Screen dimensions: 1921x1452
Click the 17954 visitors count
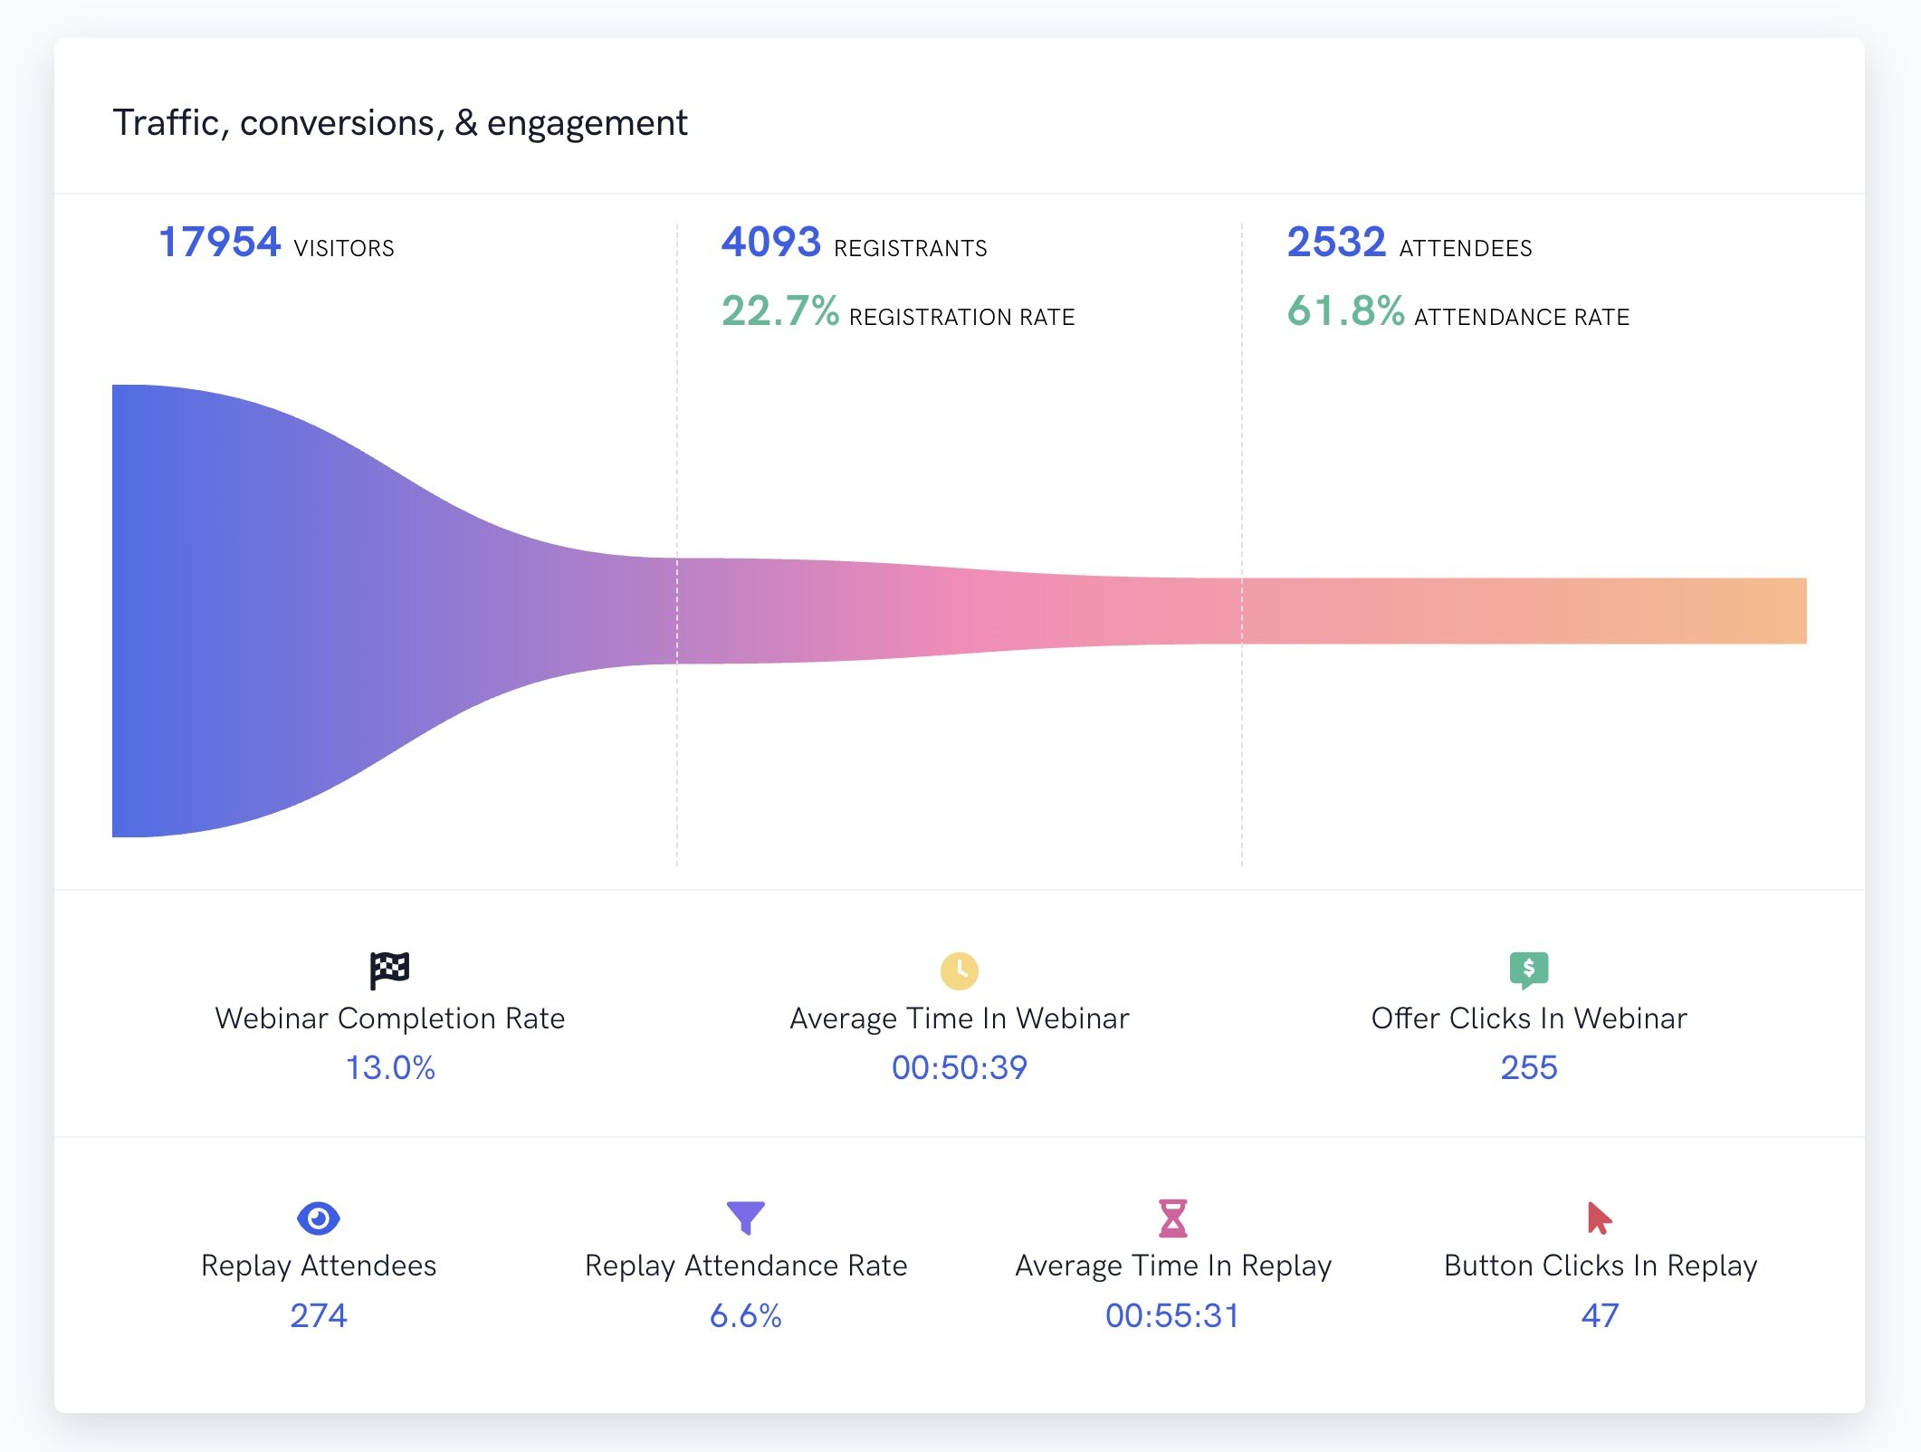(x=220, y=243)
